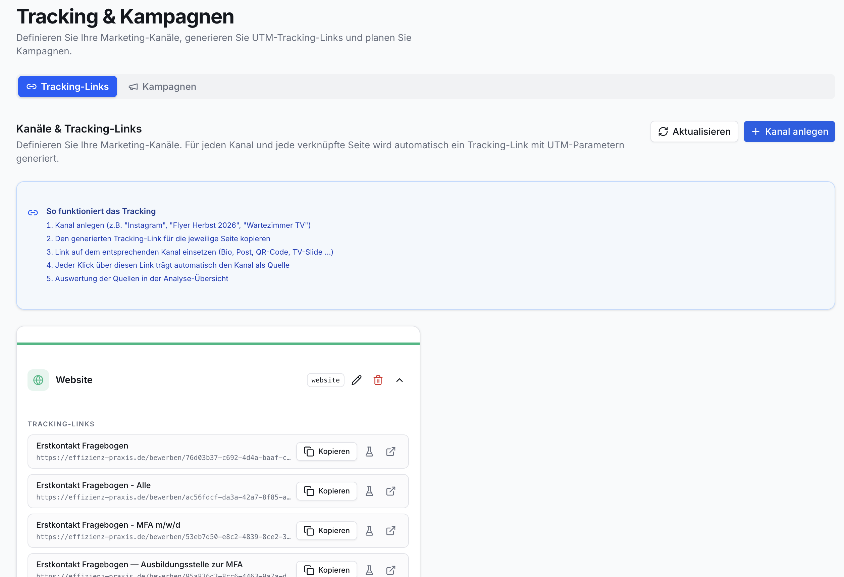Test the Erstkontakt Fragebogen link via flask icon
The width and height of the screenshot is (844, 577).
click(369, 451)
